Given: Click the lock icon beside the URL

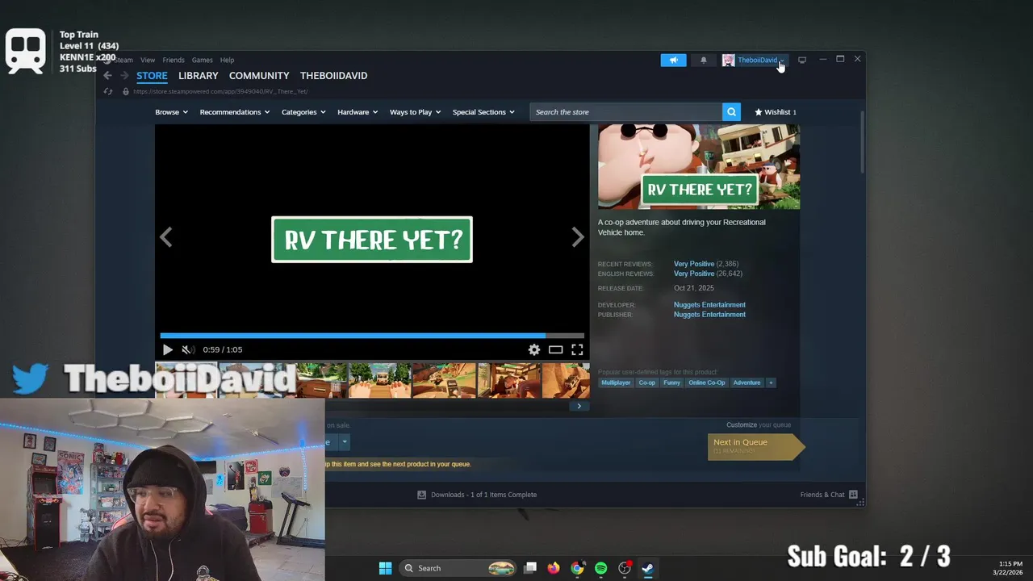Looking at the screenshot, I should [x=125, y=91].
